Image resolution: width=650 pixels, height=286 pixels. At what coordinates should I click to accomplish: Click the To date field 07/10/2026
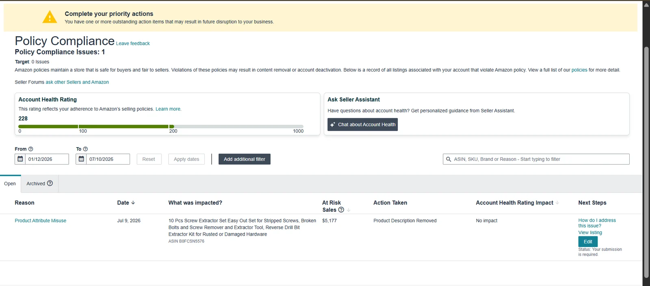108,159
